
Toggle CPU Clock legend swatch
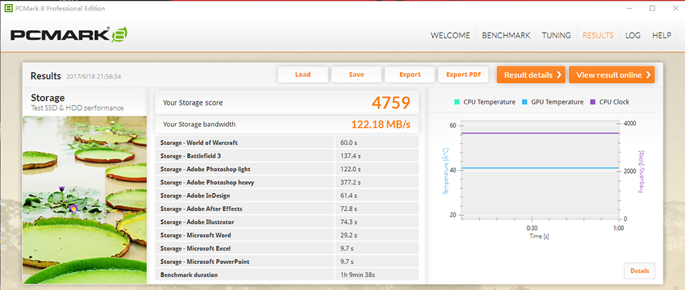click(x=593, y=102)
